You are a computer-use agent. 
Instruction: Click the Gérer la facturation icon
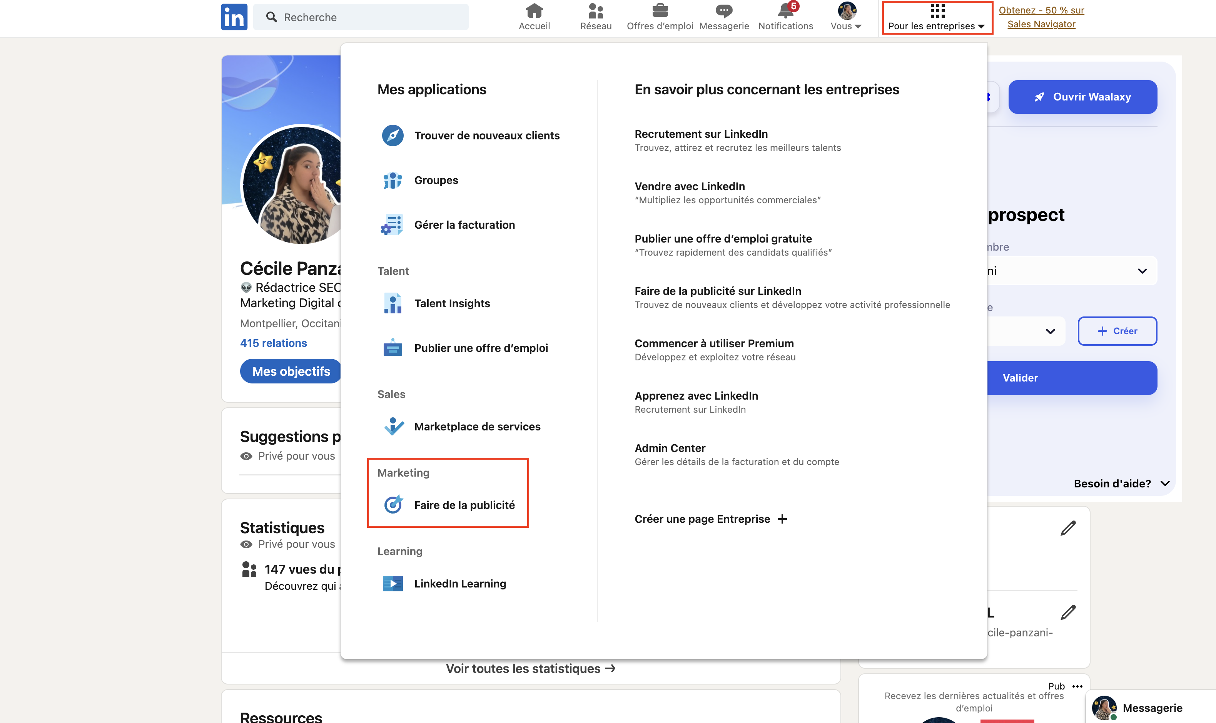coord(393,225)
